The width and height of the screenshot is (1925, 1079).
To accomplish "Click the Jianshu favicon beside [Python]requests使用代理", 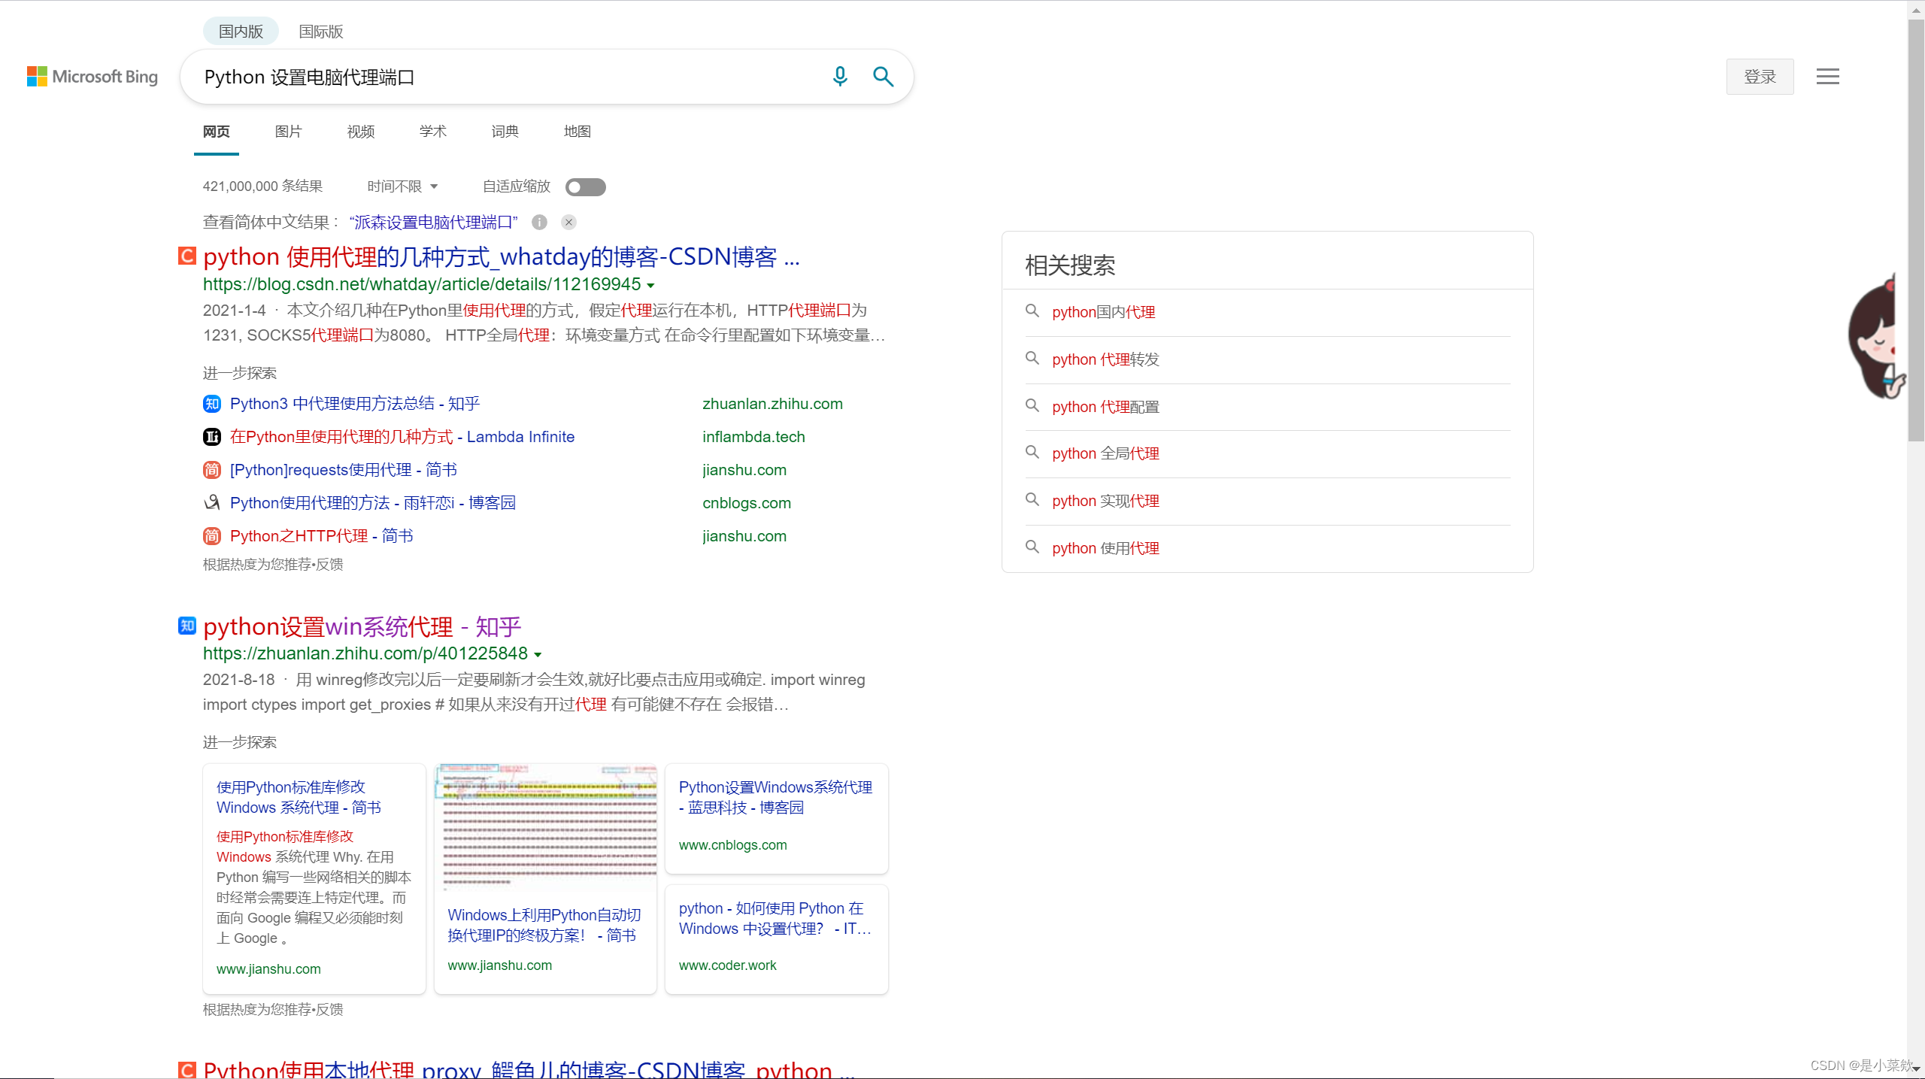I will click(x=212, y=471).
